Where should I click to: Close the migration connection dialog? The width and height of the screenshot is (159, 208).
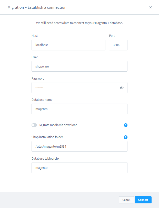(x=151, y=7)
